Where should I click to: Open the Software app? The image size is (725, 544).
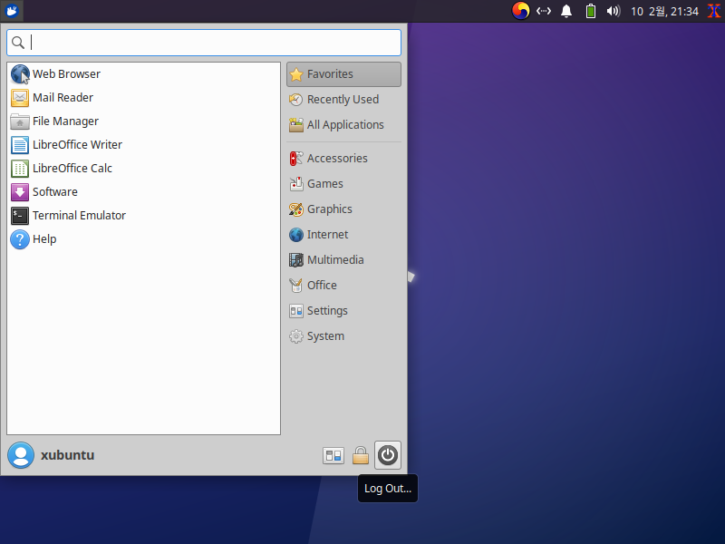coord(144,192)
